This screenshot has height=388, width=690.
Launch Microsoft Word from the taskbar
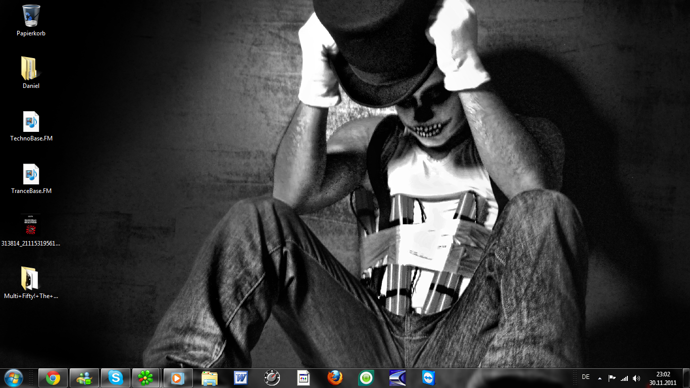241,378
